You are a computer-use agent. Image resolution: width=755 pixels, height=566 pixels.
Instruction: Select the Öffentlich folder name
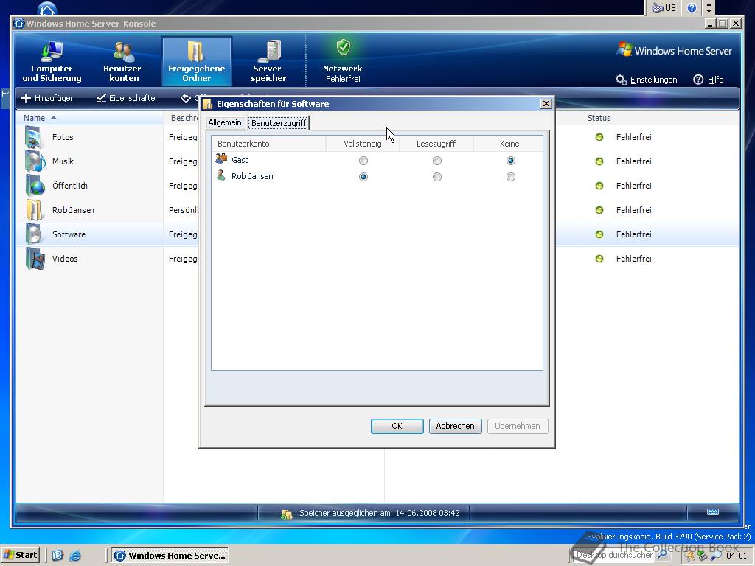pyautogui.click(x=70, y=186)
